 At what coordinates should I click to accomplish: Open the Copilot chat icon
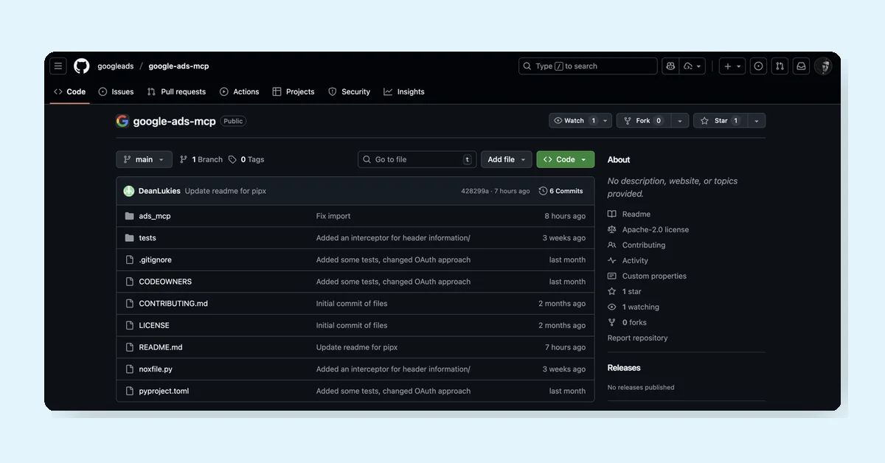pos(670,66)
